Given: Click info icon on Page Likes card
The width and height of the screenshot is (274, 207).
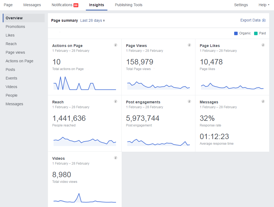Looking at the screenshot, I should click(263, 45).
